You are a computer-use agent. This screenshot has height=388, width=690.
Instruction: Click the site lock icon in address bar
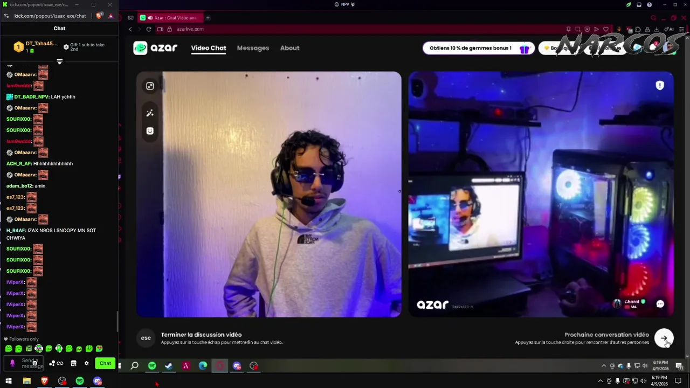[169, 29]
